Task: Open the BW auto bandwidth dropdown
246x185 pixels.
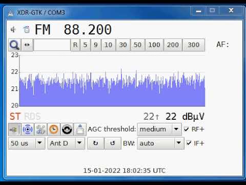Action: point(160,143)
